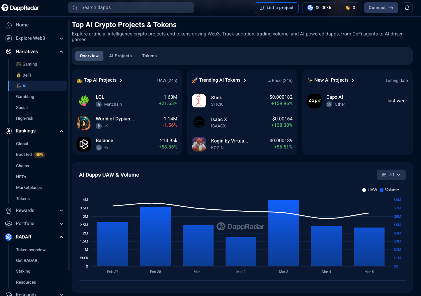Image resolution: width=421 pixels, height=296 pixels.
Task: Click the DappRadar logo
Action: pos(20,8)
